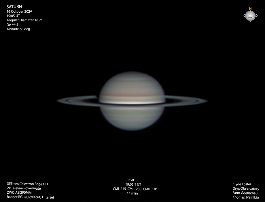
Task: Select the 'ZWO ASI290MM' camera text
Action: click(19, 193)
